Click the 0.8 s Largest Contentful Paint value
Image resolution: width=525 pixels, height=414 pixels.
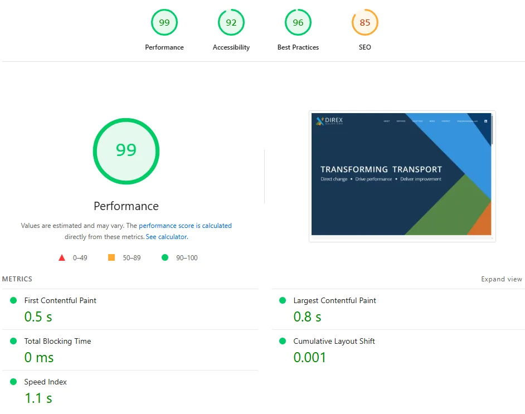tap(308, 316)
